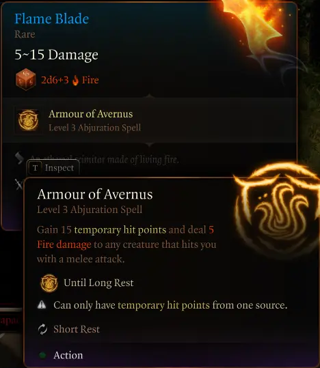Image resolution: width=320 pixels, height=368 pixels.
Task: Click the yellow temporary hit points keyword
Action: [x=120, y=230]
